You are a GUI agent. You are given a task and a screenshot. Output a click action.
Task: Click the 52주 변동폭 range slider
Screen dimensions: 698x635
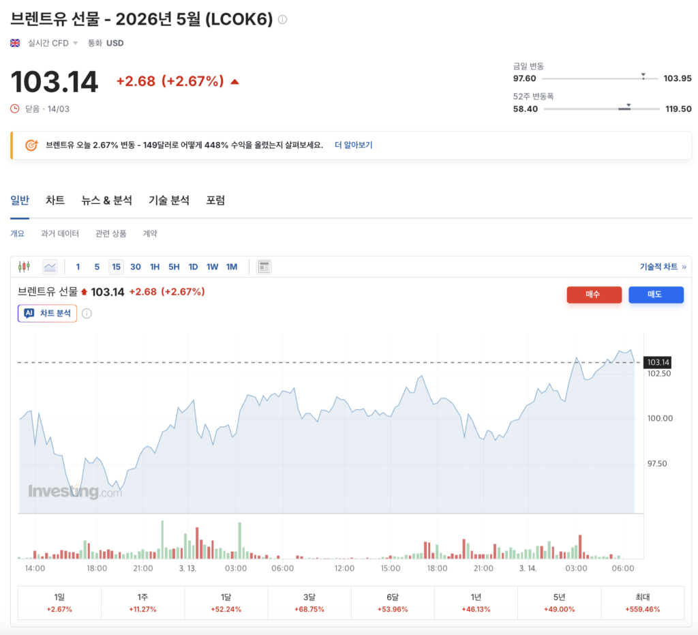click(x=602, y=109)
